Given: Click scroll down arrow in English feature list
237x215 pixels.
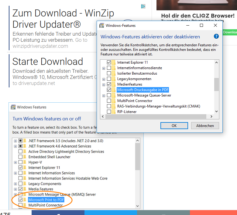Looking at the screenshot, I should point(137,206).
